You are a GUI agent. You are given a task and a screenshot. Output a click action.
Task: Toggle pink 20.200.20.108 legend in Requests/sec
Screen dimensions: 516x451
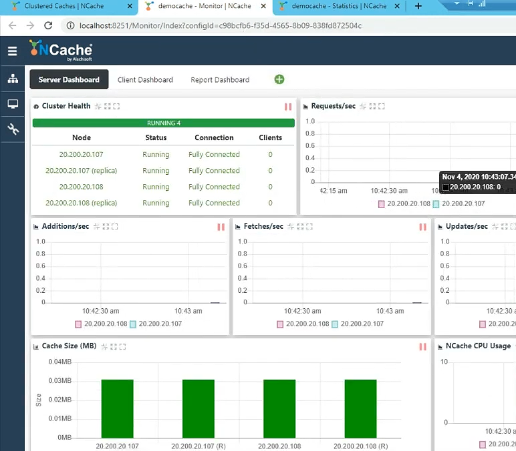click(x=404, y=203)
